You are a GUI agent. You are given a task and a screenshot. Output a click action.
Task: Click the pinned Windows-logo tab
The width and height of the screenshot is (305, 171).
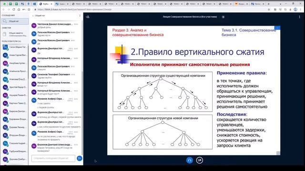point(34,4)
